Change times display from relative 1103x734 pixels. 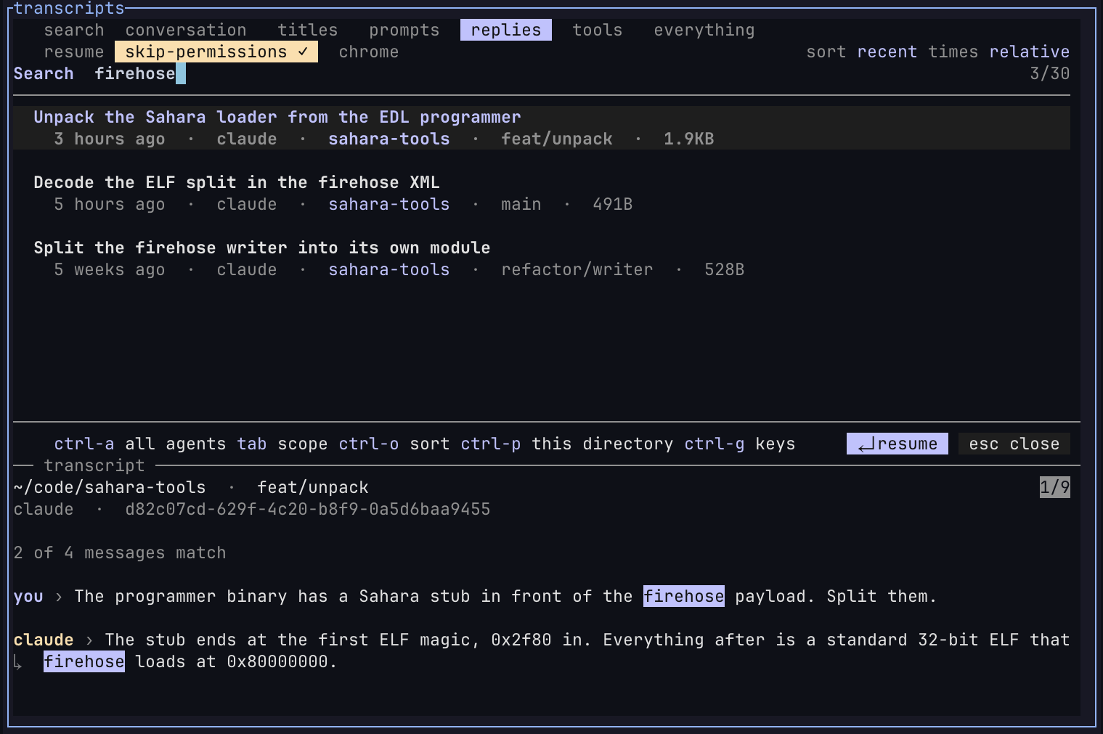point(1030,52)
